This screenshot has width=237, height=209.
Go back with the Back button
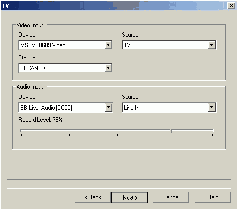pyautogui.click(x=93, y=197)
